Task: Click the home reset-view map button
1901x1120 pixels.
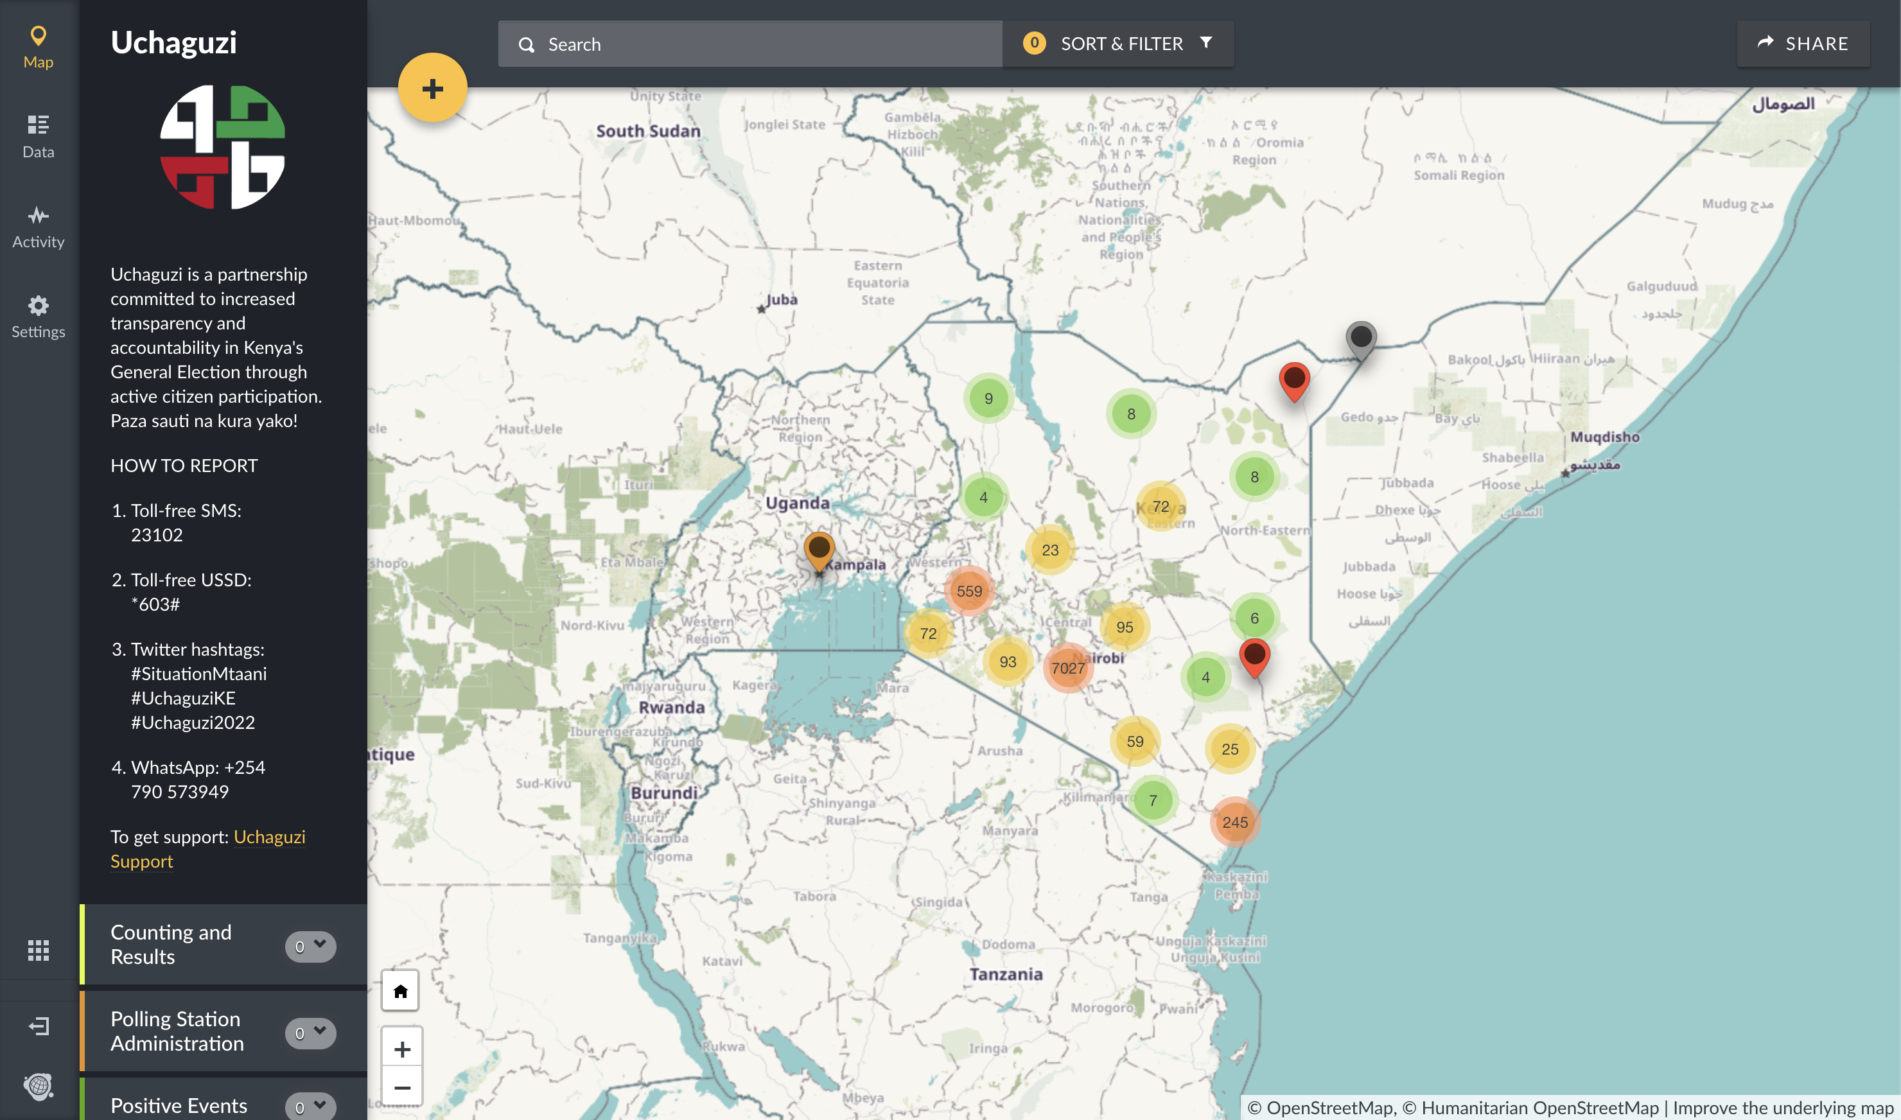Action: pos(400,991)
